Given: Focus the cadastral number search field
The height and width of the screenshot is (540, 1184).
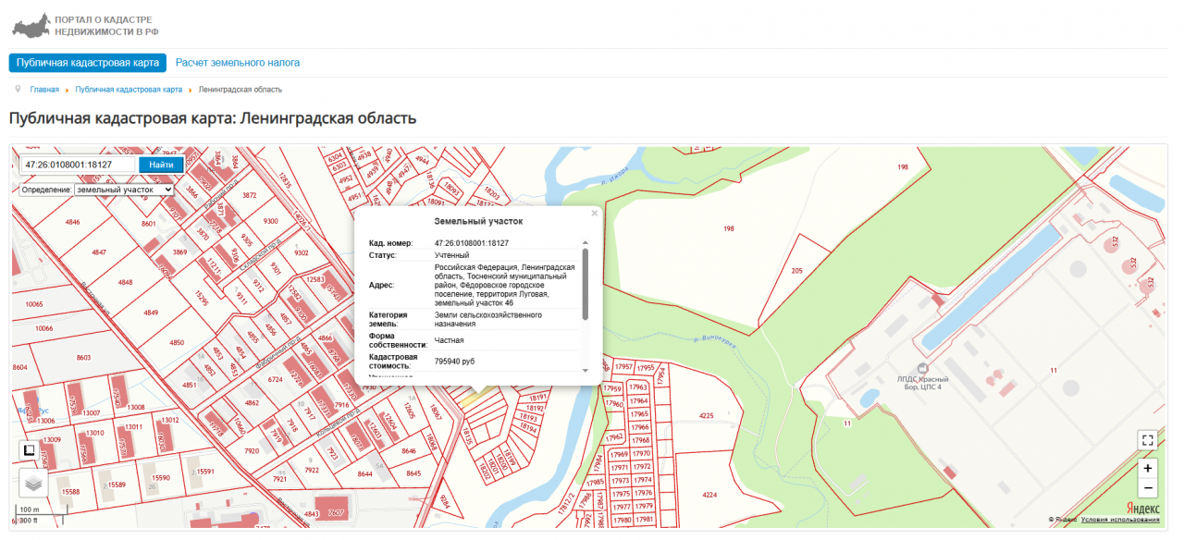Looking at the screenshot, I should tap(80, 165).
